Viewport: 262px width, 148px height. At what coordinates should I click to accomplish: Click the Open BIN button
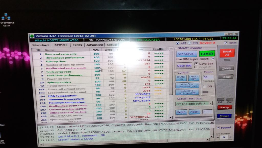click(x=184, y=66)
